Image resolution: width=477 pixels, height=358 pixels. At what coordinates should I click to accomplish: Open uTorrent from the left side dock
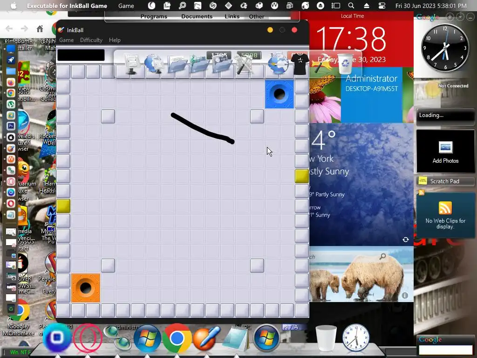[11, 104]
